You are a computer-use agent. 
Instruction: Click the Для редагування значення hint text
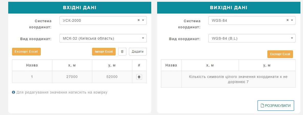pos(62,92)
